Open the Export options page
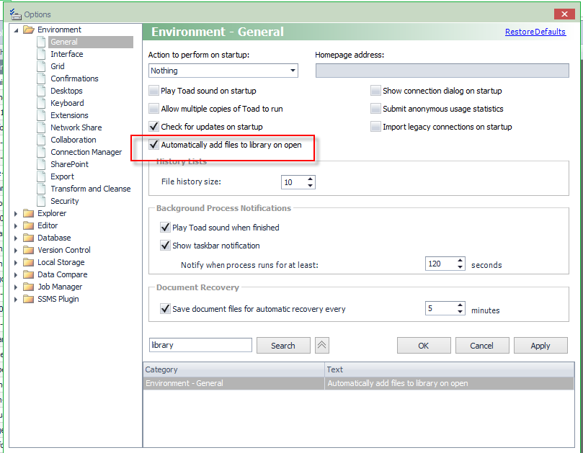The width and height of the screenshot is (583, 453). (x=63, y=177)
